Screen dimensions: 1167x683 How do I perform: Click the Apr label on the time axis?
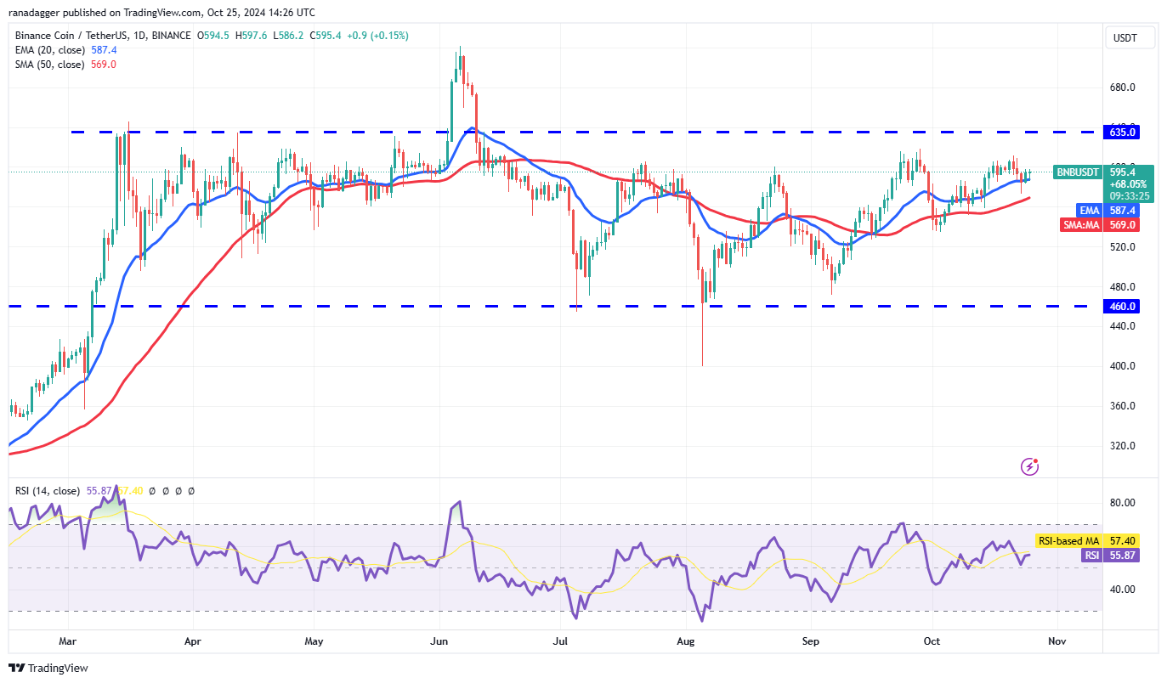tap(193, 641)
